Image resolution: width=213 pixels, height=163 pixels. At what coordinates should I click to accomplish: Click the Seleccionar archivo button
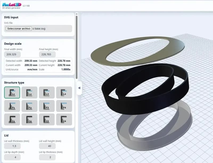click(x=18, y=28)
